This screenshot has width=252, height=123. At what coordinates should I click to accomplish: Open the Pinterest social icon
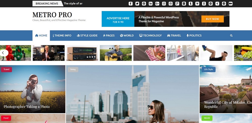pos(144,4)
